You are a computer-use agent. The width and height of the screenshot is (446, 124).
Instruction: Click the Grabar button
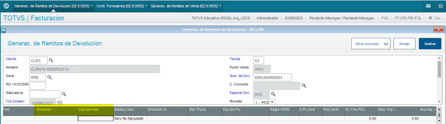point(430,44)
